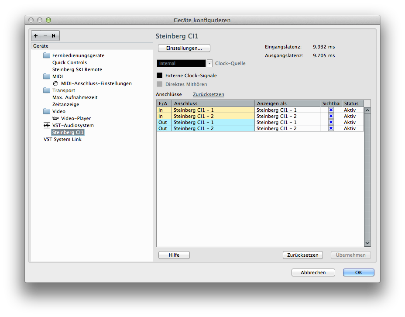The width and height of the screenshot is (405, 317).
Task: Select VST System Link entry
Action: click(x=62, y=139)
